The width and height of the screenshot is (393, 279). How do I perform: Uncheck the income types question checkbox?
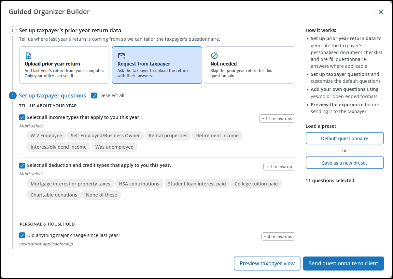point(22,117)
